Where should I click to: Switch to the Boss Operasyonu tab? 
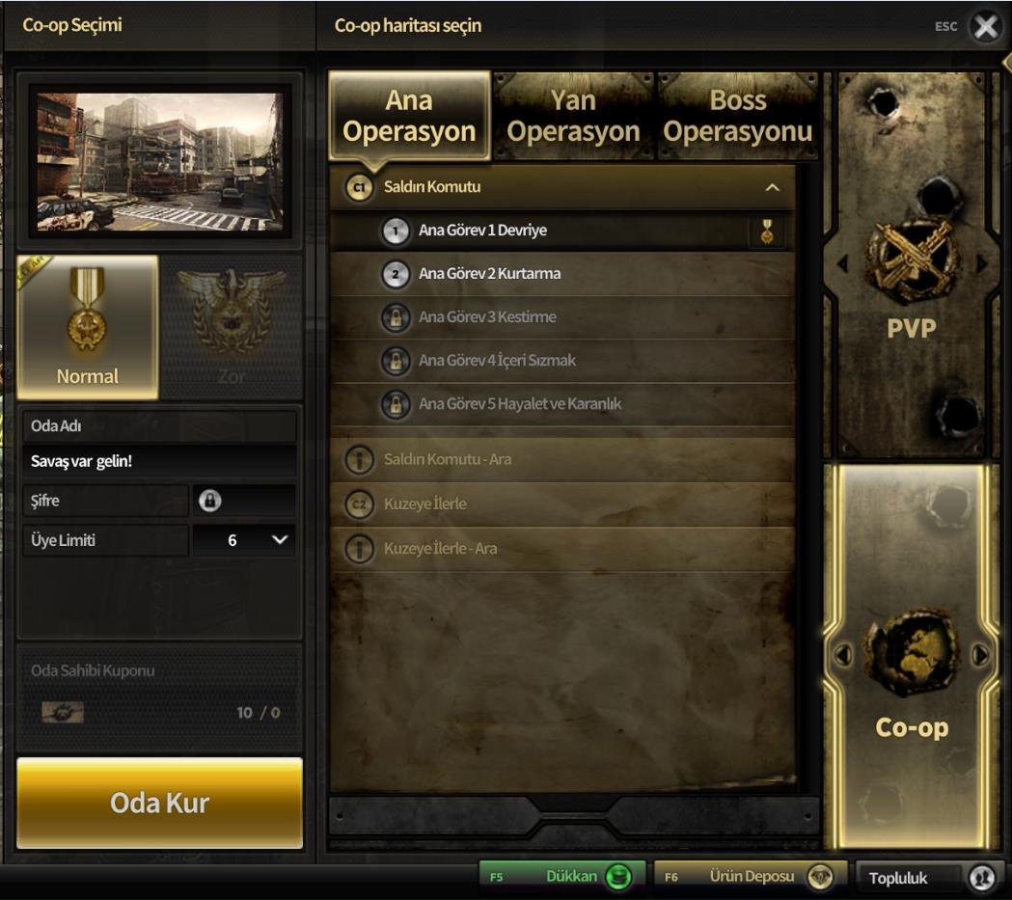pyautogui.click(x=738, y=116)
